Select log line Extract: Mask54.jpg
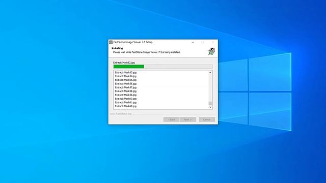The height and width of the screenshot is (183, 326). tap(126, 76)
